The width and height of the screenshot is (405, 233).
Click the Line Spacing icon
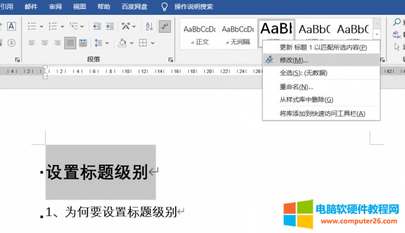[99, 43]
